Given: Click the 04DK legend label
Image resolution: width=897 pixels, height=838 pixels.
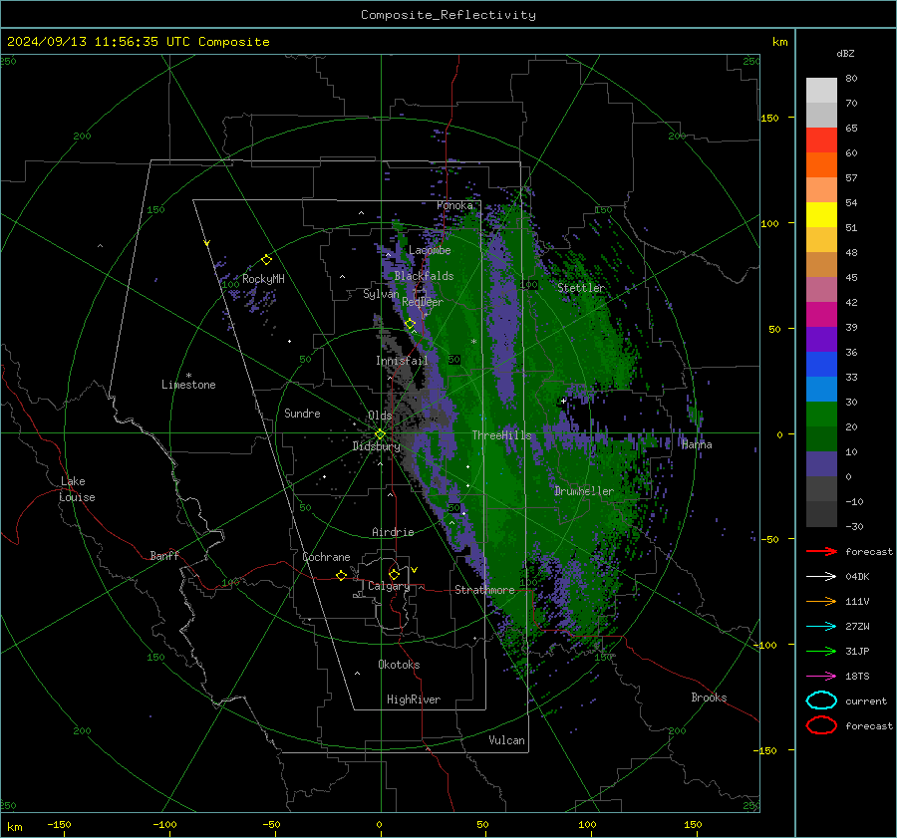Looking at the screenshot, I should pyautogui.click(x=857, y=577).
